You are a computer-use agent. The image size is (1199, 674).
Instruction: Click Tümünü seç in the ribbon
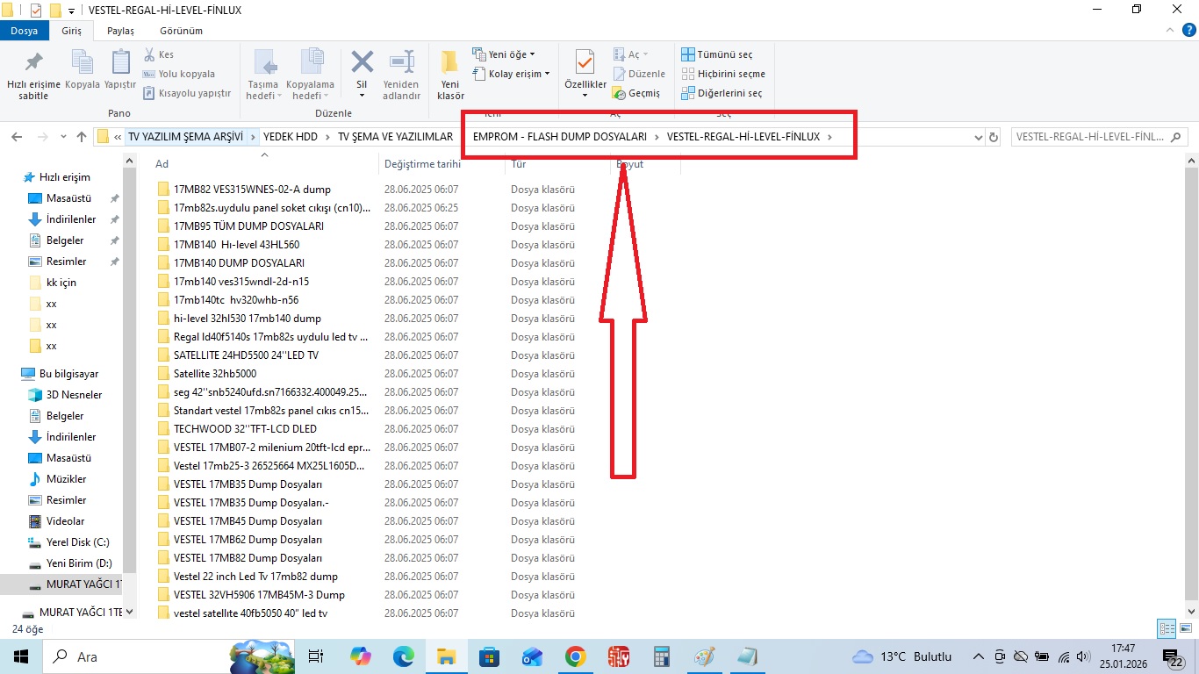coord(717,54)
